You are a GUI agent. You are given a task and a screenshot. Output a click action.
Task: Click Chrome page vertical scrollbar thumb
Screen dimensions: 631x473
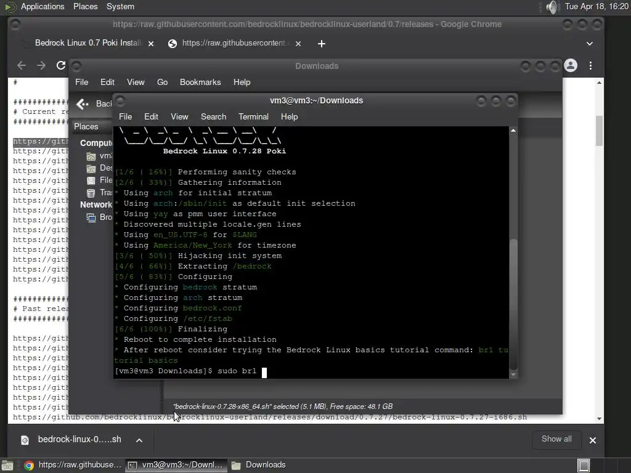pos(599,131)
